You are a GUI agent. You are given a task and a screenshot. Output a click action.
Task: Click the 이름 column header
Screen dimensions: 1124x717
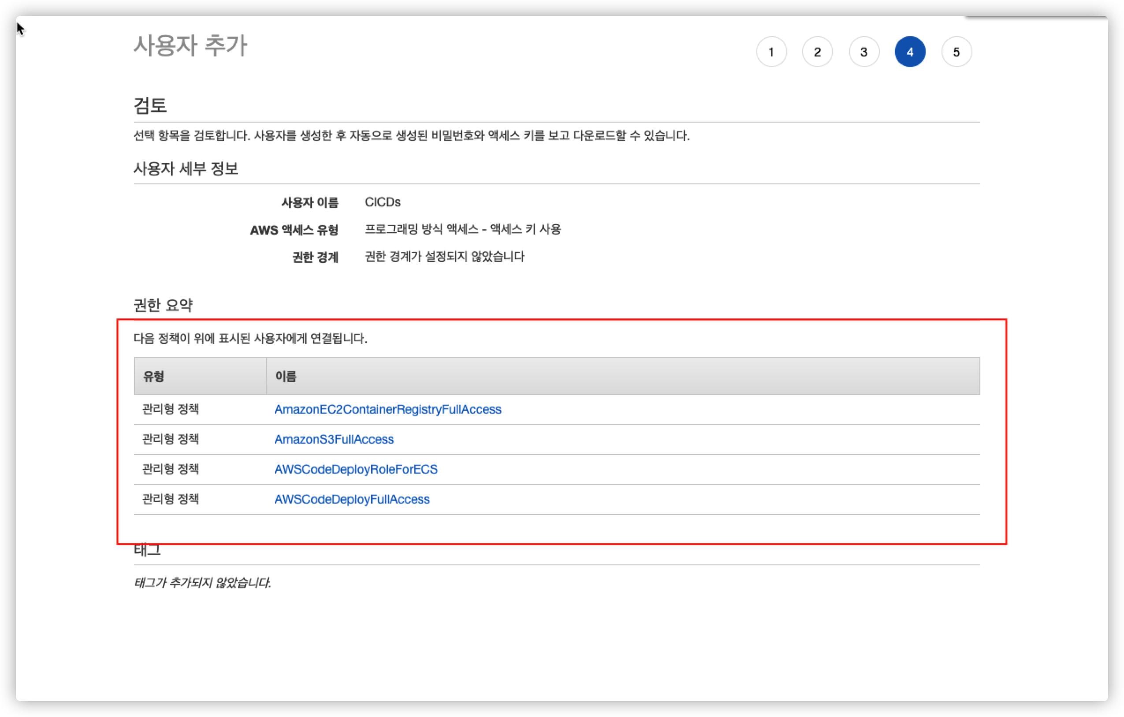286,377
